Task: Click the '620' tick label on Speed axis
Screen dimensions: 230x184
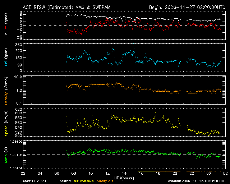Action: pyautogui.click(x=19, y=109)
